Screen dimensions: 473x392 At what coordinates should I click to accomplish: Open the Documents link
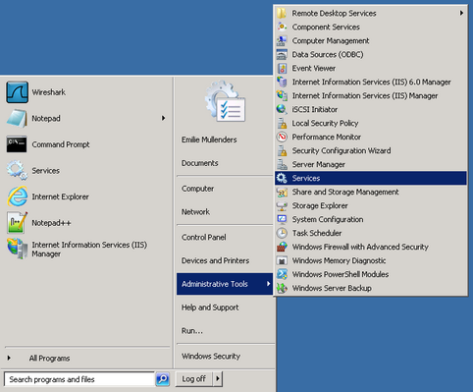[200, 163]
